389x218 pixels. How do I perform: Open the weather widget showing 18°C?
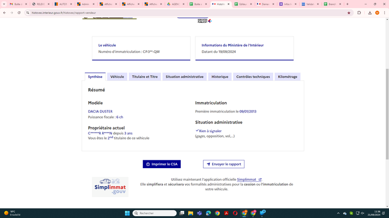tap(13, 213)
